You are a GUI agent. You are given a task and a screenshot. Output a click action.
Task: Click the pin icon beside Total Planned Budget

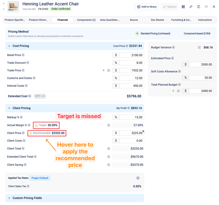pyautogui.click(x=173, y=91)
